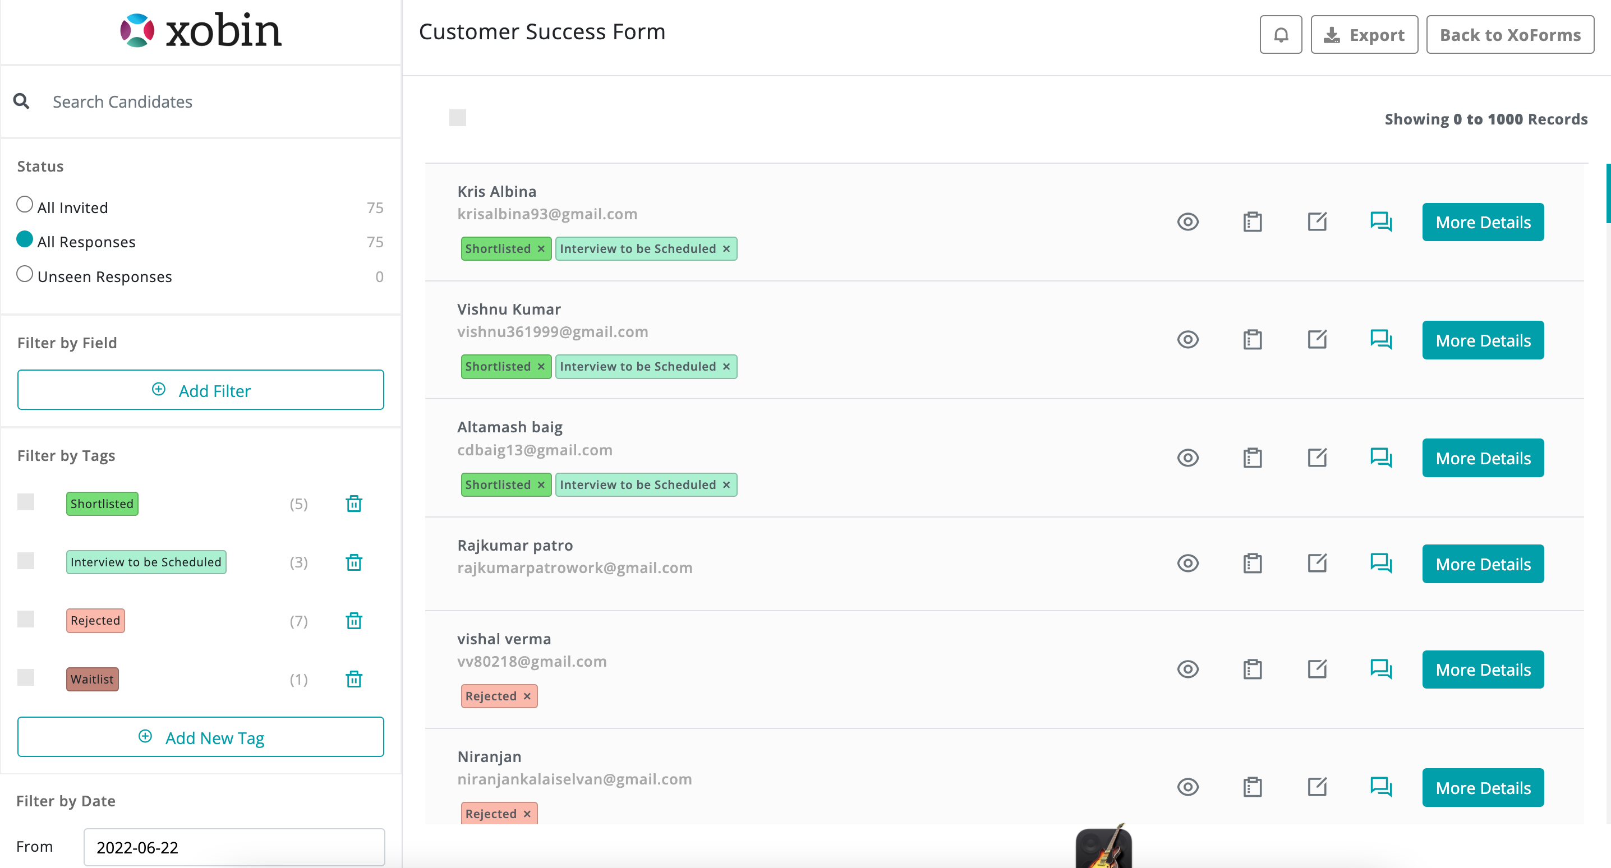
Task: Click the clipboard icon for Vishnu Kumar
Action: pos(1252,340)
